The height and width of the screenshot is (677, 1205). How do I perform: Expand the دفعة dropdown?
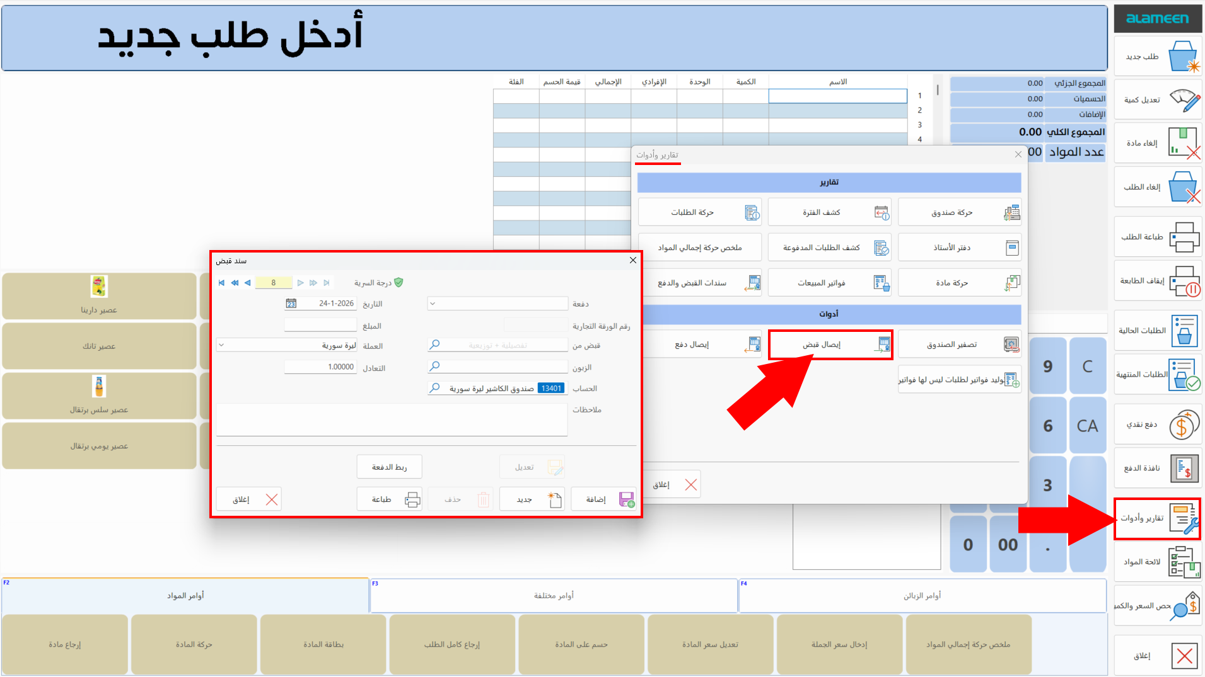(433, 304)
